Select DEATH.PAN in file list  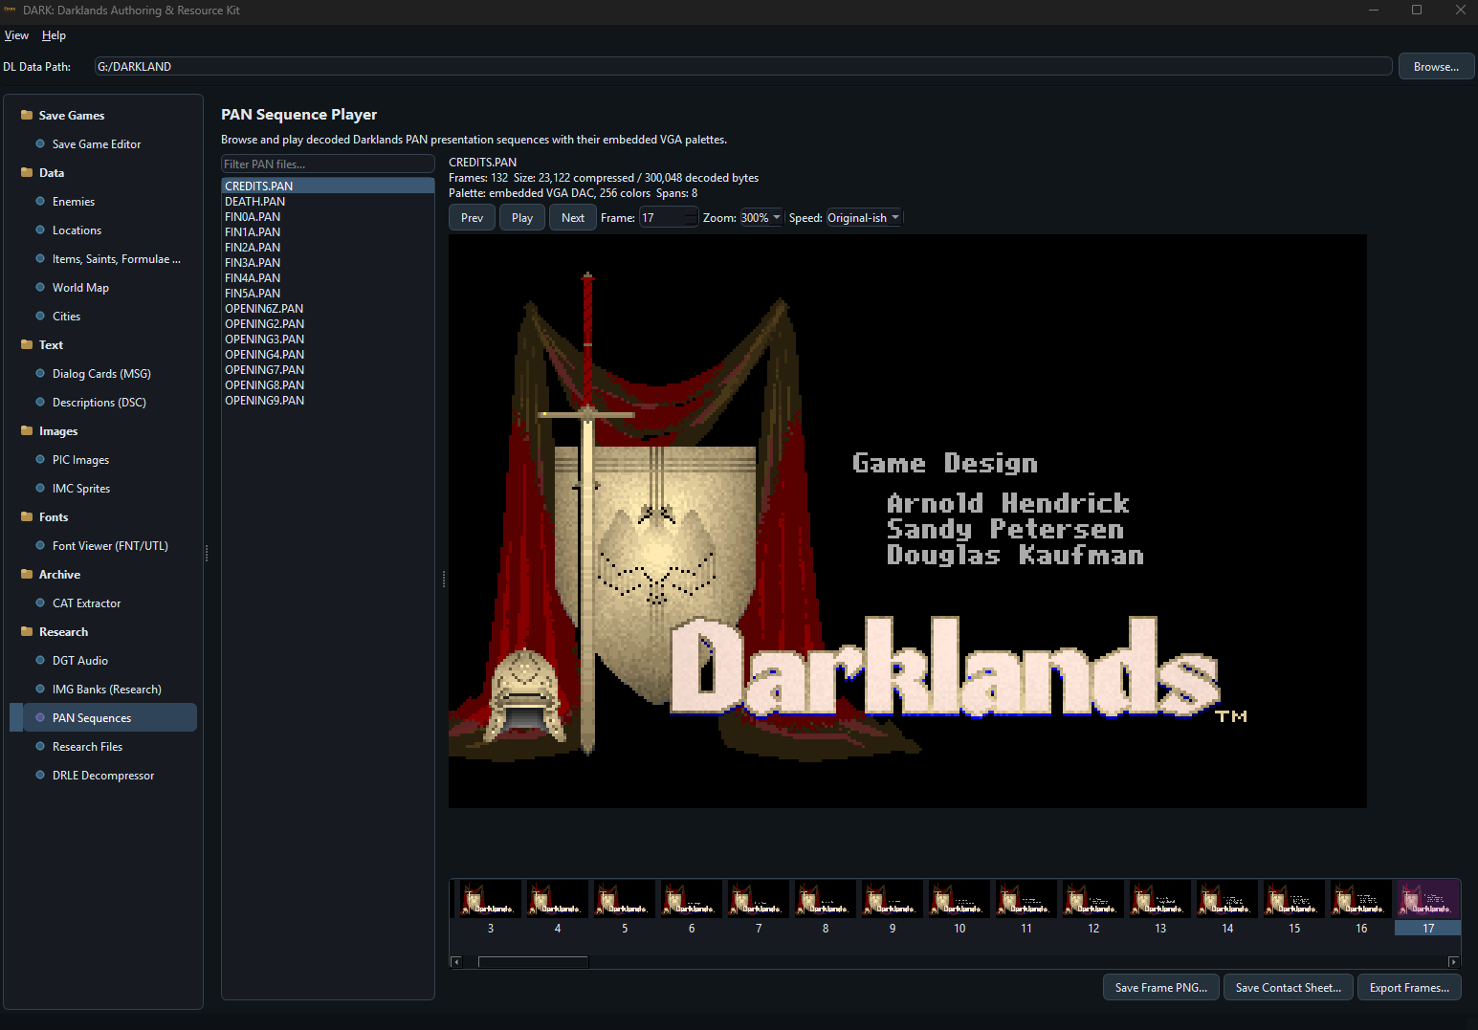pyautogui.click(x=327, y=201)
